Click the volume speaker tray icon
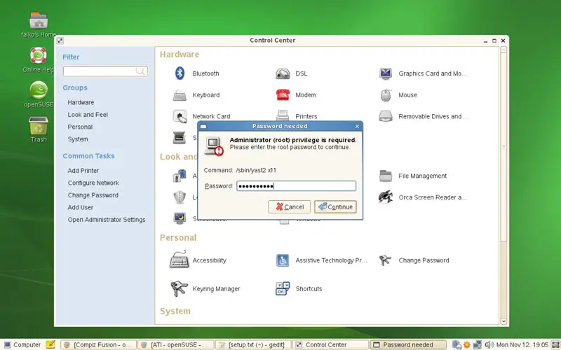Screen dimensions: 561x350 (489, 344)
